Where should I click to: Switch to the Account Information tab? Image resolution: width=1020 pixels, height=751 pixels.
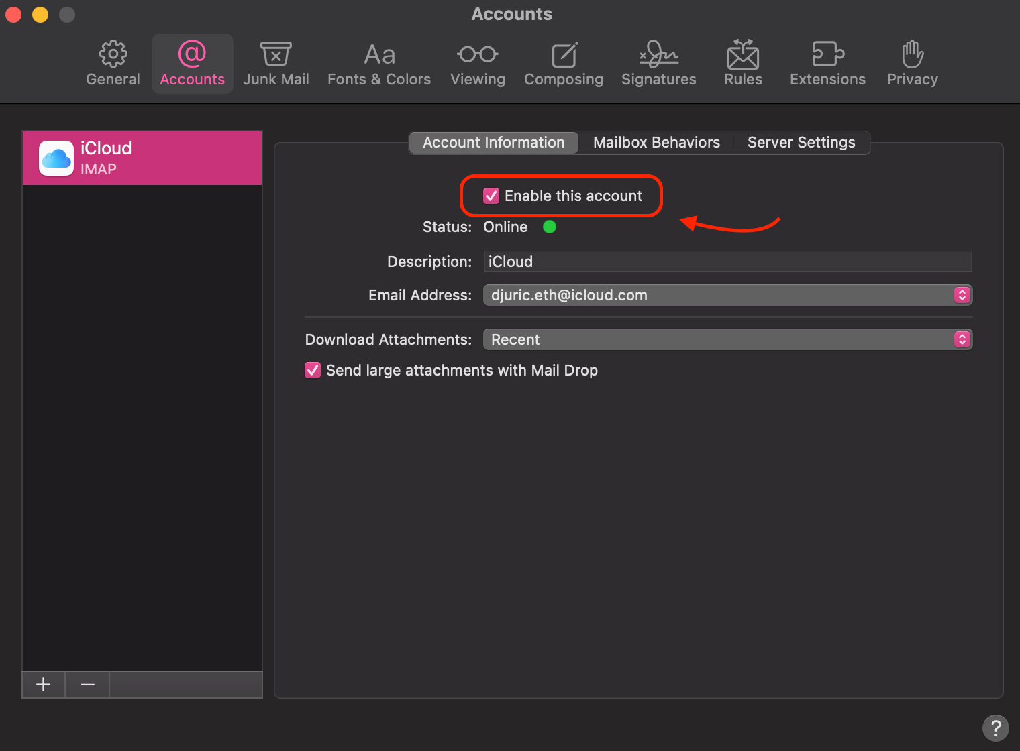click(x=494, y=142)
